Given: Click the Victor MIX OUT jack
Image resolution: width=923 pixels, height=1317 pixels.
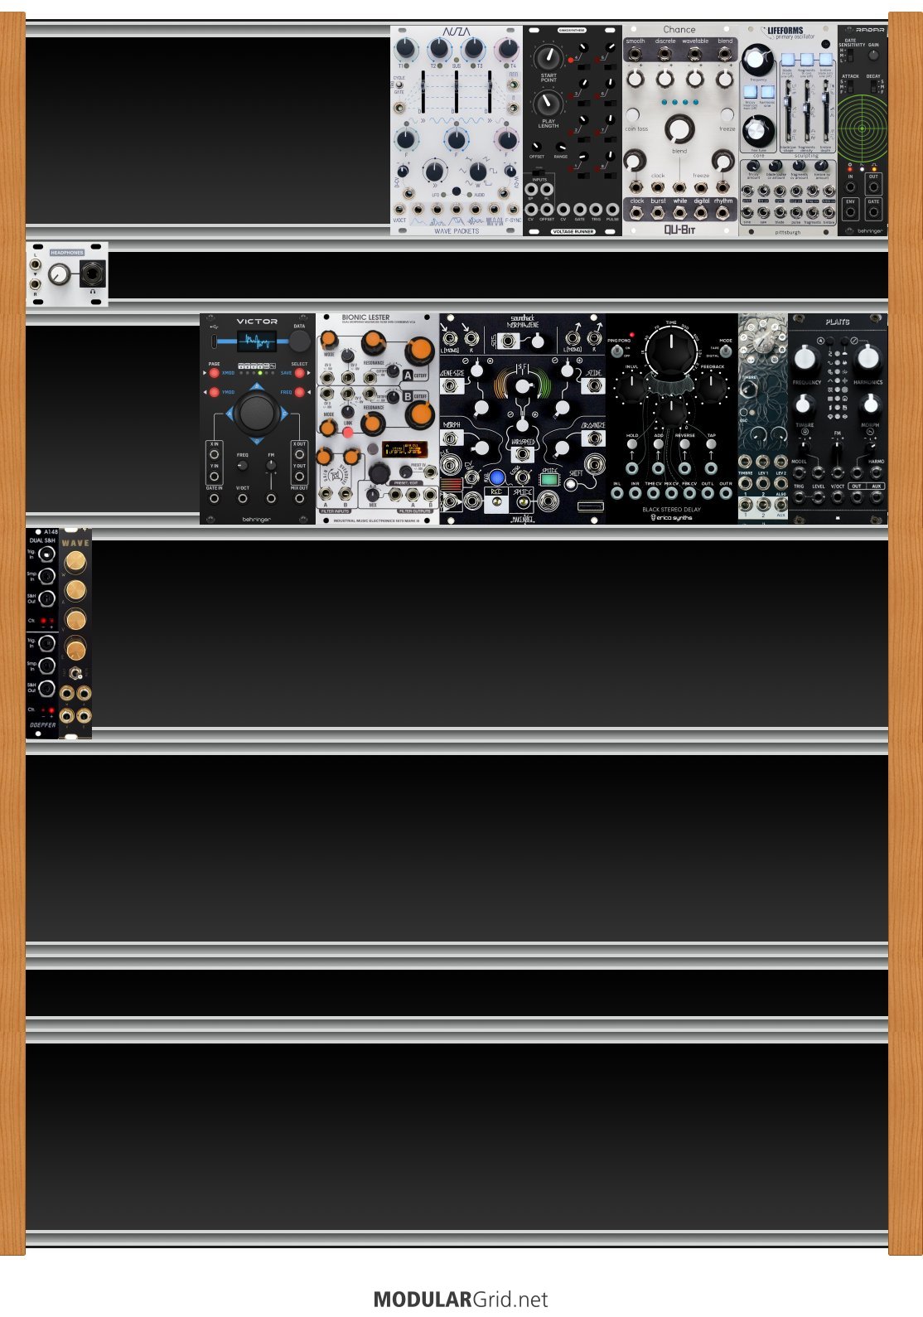Looking at the screenshot, I should 299,498.
